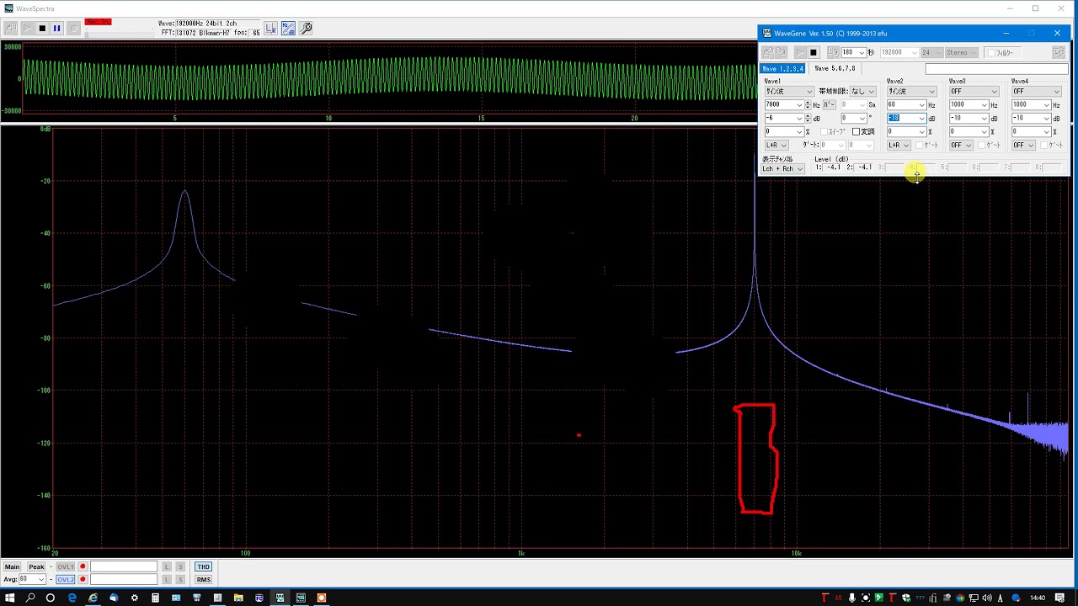Open Windows taskbar search magnifier
Screen dimensions: 1078x606
(x=30, y=598)
